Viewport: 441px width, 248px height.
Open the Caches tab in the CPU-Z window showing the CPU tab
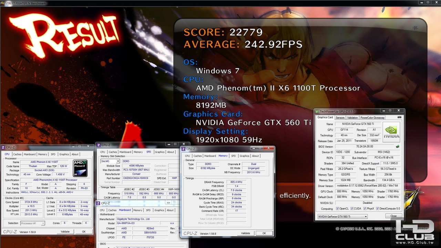17,155
